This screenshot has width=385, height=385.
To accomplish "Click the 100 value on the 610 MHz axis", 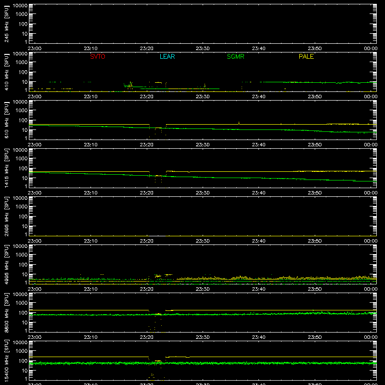I will (x=23, y=120).
